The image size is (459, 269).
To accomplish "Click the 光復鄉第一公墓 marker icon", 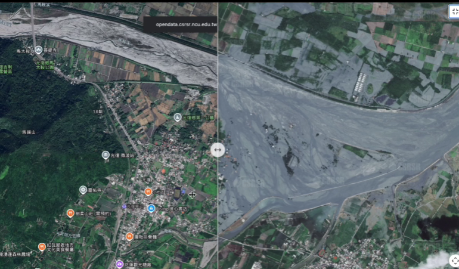I will coord(177,118).
